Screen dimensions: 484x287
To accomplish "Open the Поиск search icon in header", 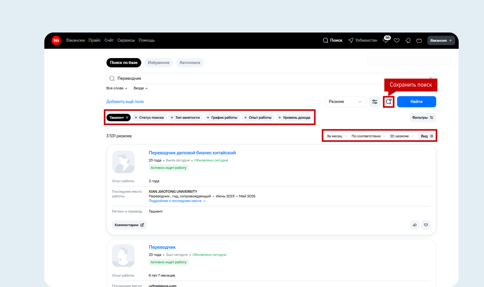I will coord(333,40).
